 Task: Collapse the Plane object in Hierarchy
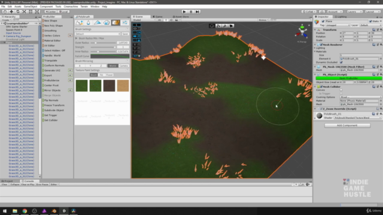point(4,42)
